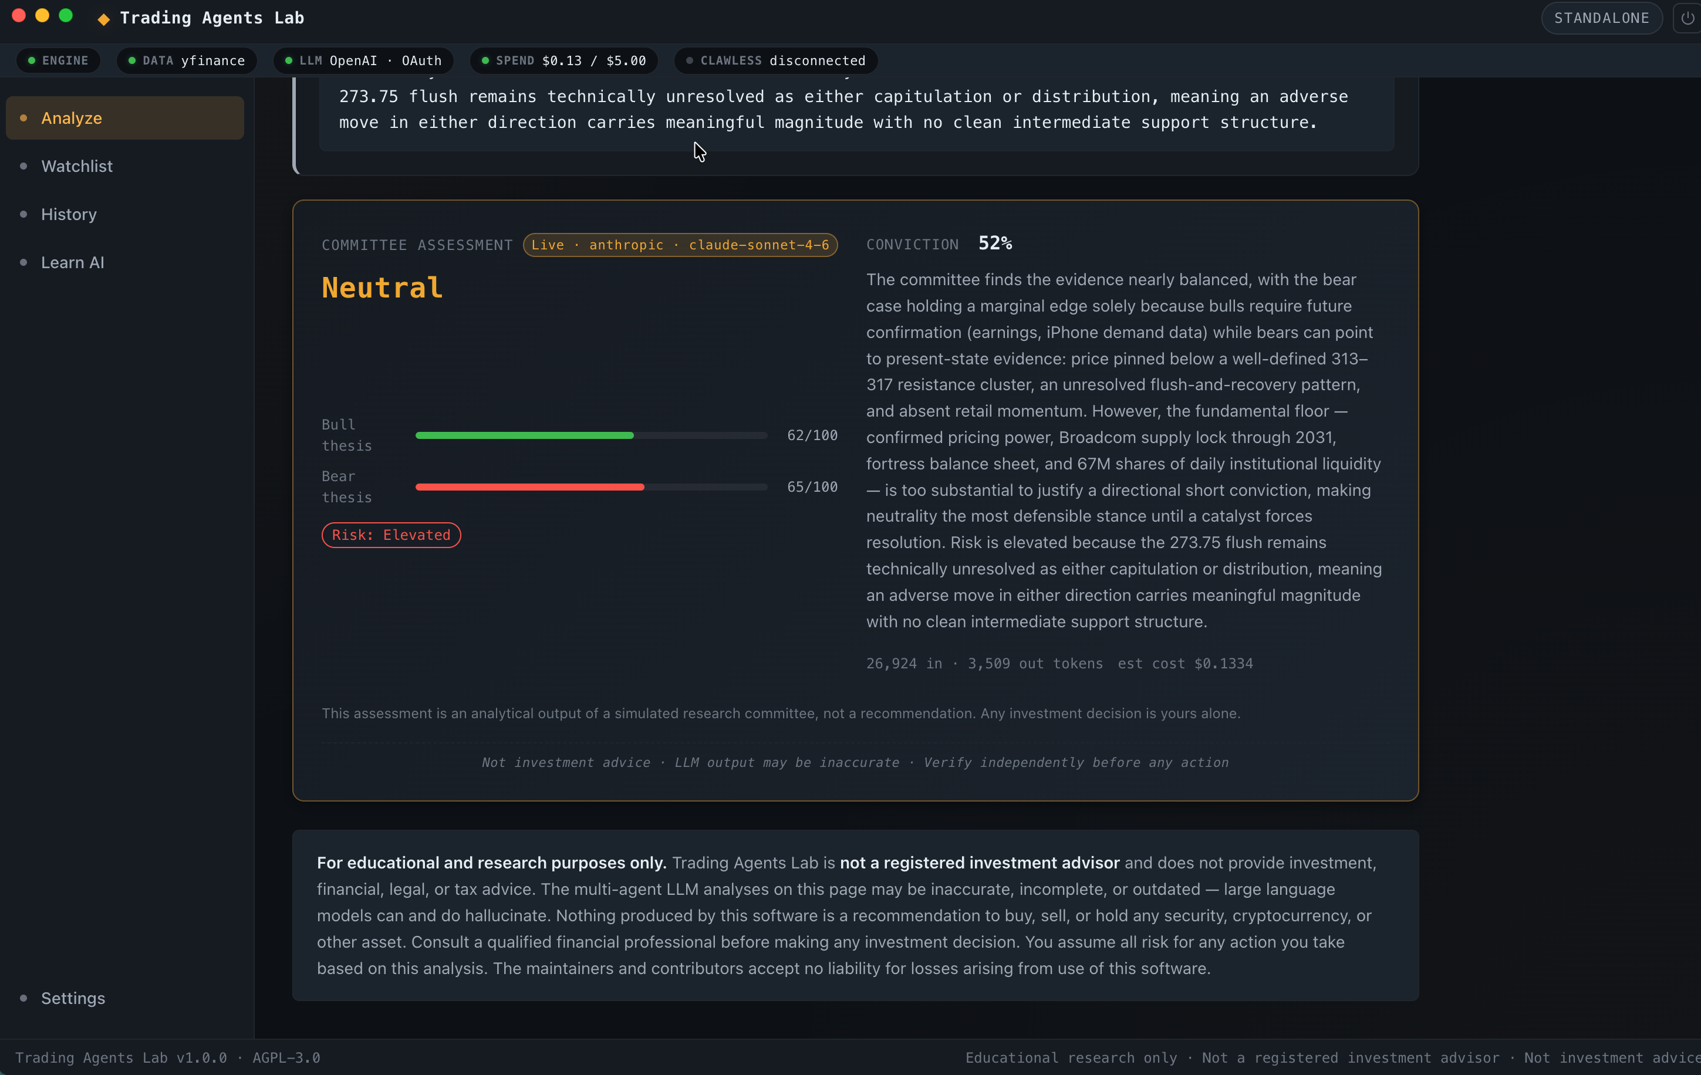This screenshot has height=1075, width=1701.
Task: Click the power icon button in title bar
Action: click(1688, 18)
